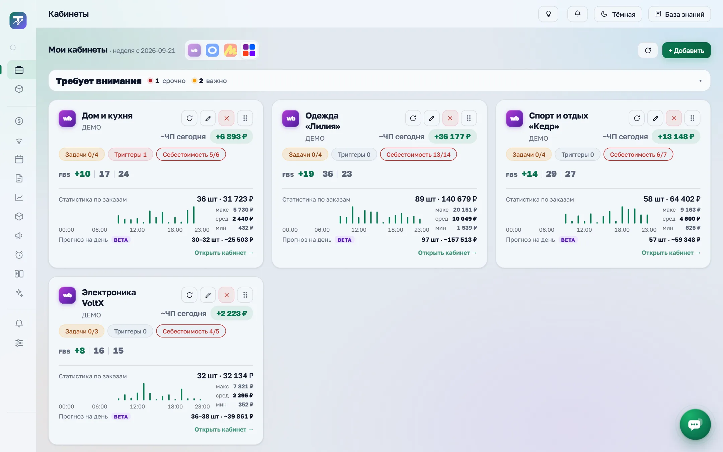This screenshot has height=452, width=723.
Task: Open Триггеры 1 on Дом и кухня
Action: pyautogui.click(x=131, y=154)
